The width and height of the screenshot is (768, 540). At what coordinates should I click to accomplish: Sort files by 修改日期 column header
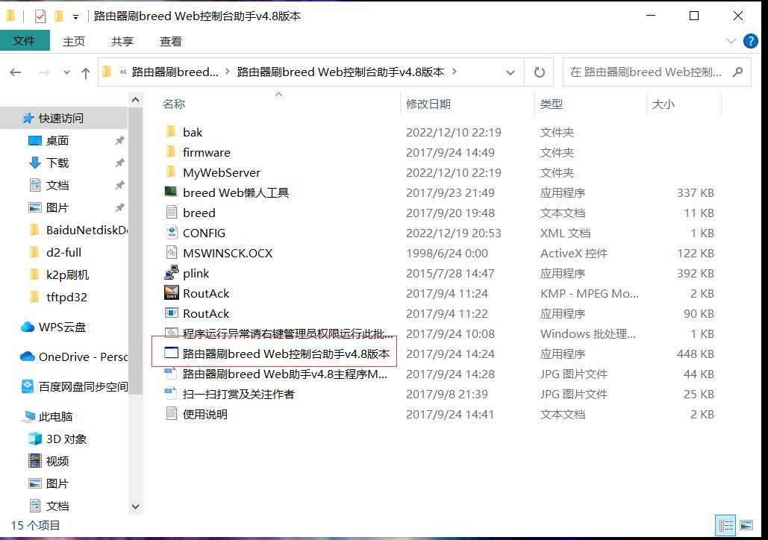[x=428, y=104]
